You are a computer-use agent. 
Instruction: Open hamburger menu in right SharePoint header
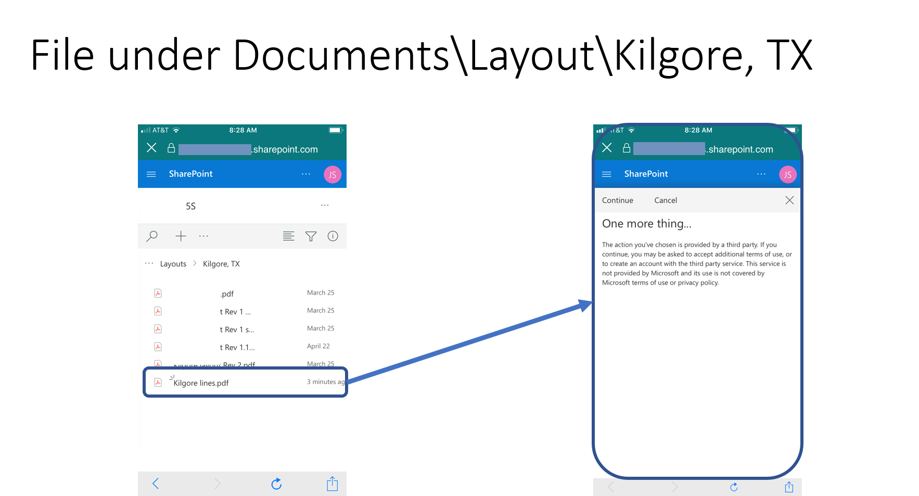click(607, 174)
